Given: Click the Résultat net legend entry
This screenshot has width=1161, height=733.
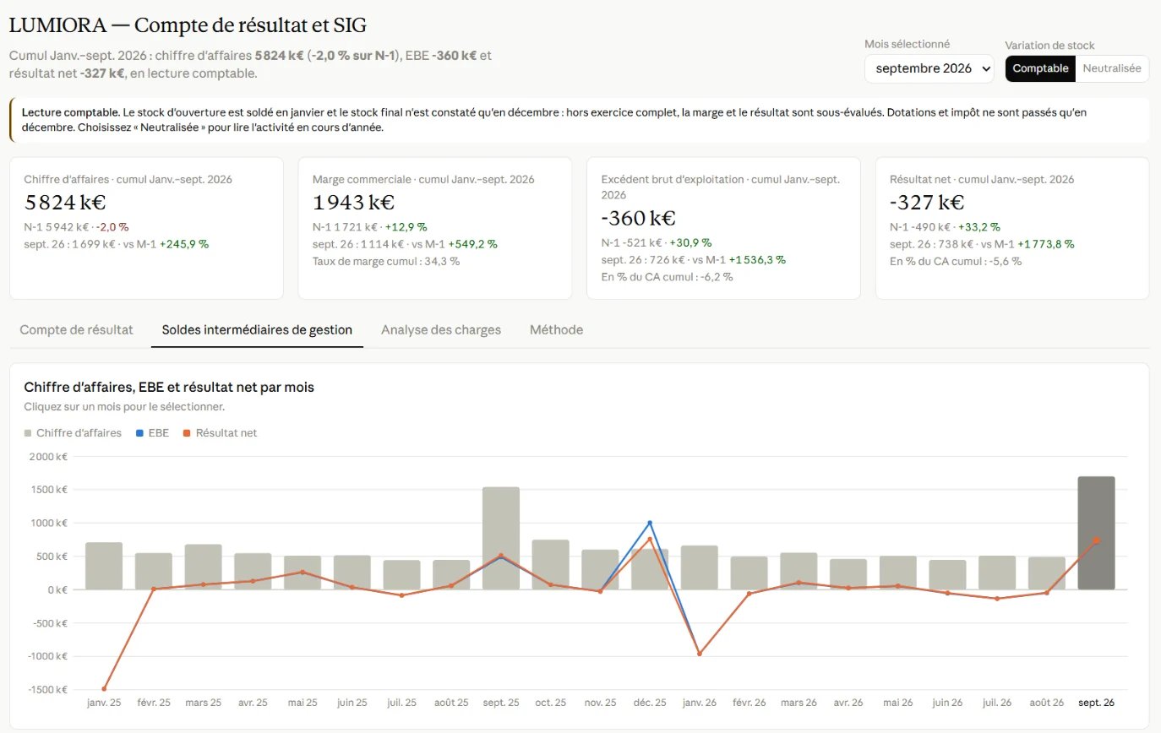Looking at the screenshot, I should [220, 432].
